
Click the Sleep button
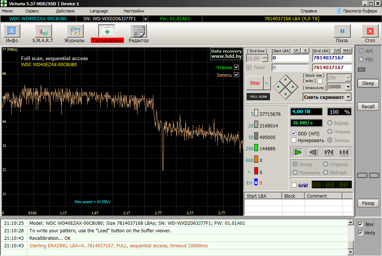tap(368, 83)
